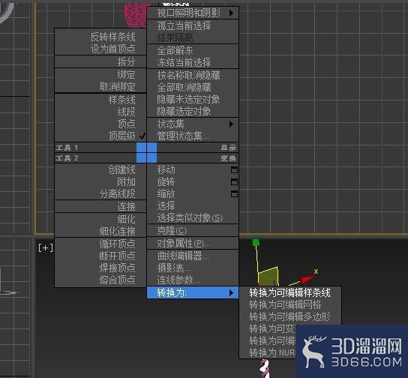Click viewport [+] label menu
This screenshot has height=378, width=408.
pos(46,247)
